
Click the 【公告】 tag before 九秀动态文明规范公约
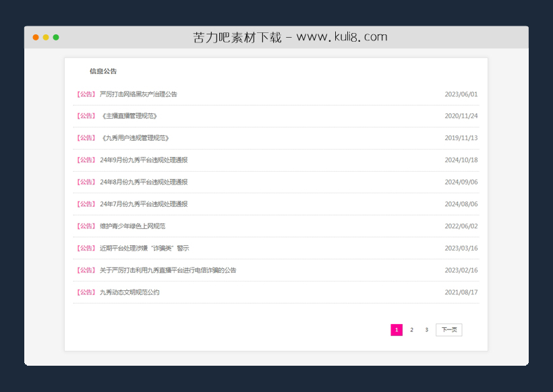click(86, 292)
